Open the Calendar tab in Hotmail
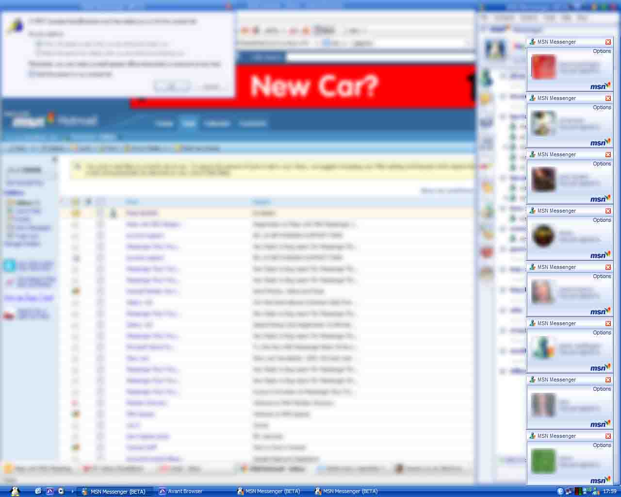Image resolution: width=621 pixels, height=497 pixels. (216, 124)
